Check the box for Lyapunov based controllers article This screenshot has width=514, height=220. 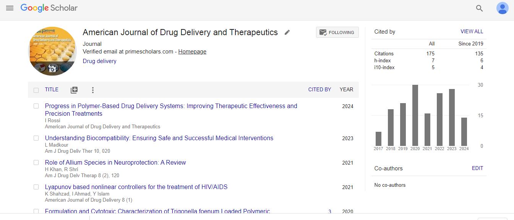pyautogui.click(x=36, y=187)
